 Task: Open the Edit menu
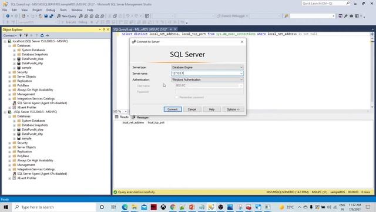coord(14,10)
